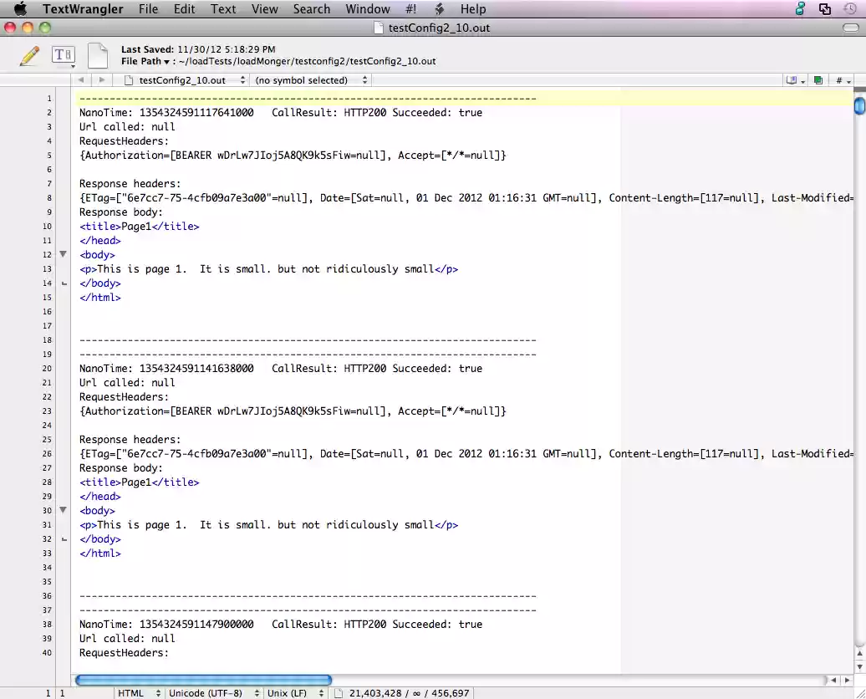
Task: Click the pencil edit-state icon
Action: point(29,56)
